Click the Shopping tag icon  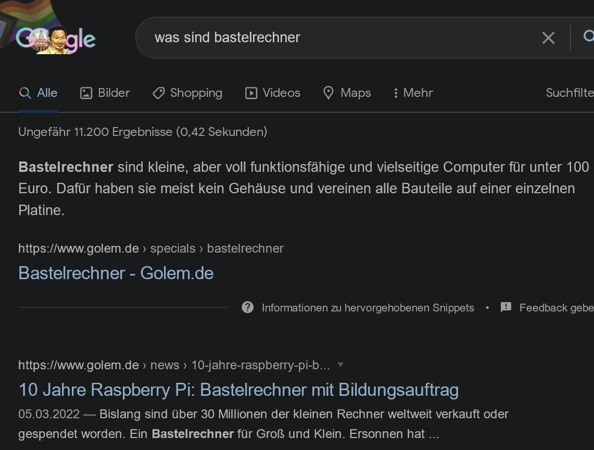(158, 93)
